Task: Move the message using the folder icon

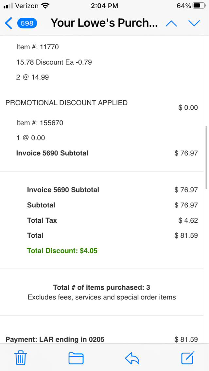Action: click(x=76, y=358)
